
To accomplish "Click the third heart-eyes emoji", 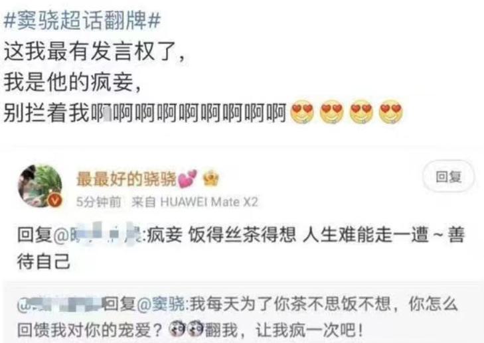I will click(x=361, y=112).
